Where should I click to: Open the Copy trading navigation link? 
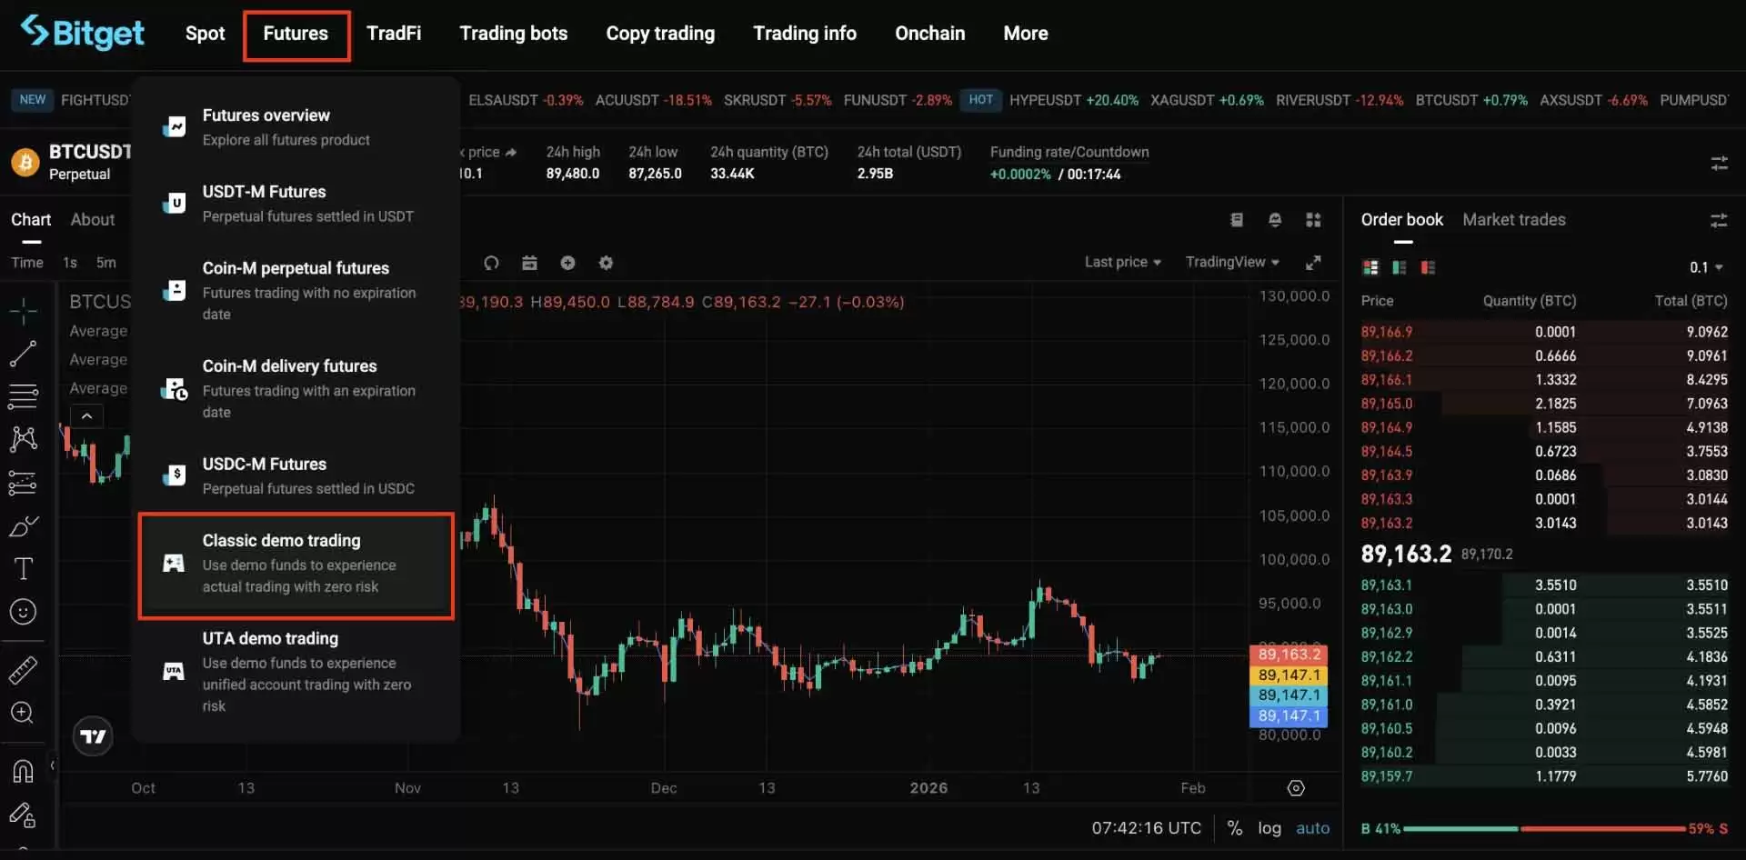660,34
